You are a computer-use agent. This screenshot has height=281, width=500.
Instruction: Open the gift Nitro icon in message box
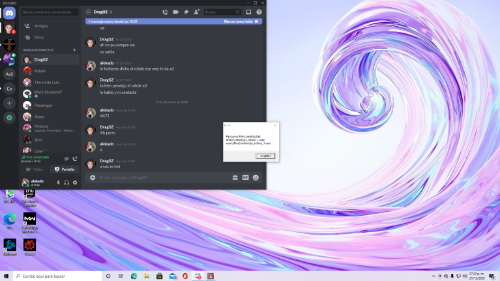click(x=235, y=177)
